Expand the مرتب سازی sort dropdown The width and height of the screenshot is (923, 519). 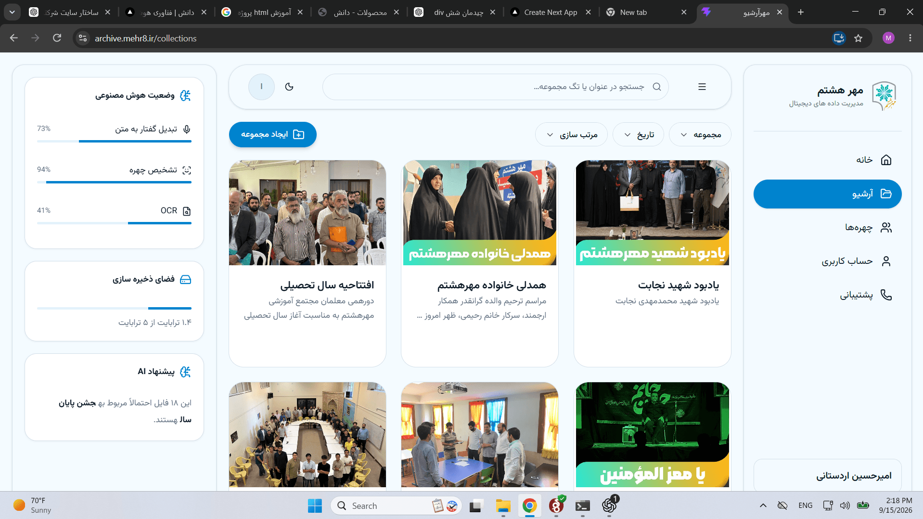click(571, 135)
